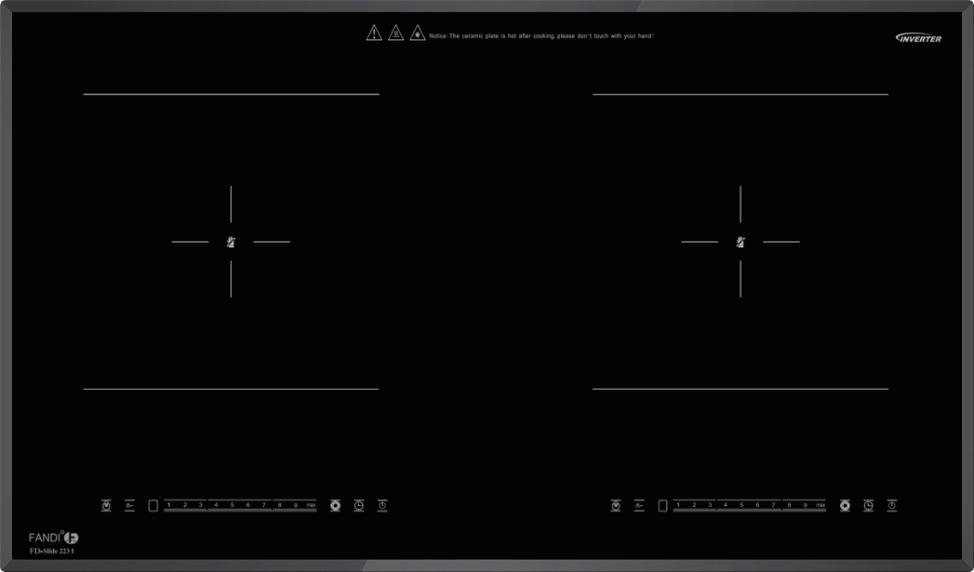Select level 9 on the right slider

[x=805, y=505]
